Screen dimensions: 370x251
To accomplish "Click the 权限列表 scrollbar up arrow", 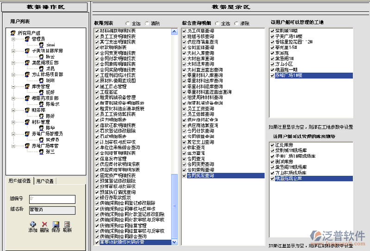I will point(174,32).
